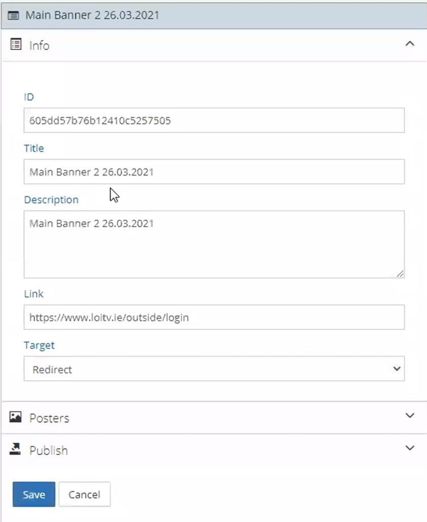Grab the Description textarea resize handle

(x=400, y=274)
